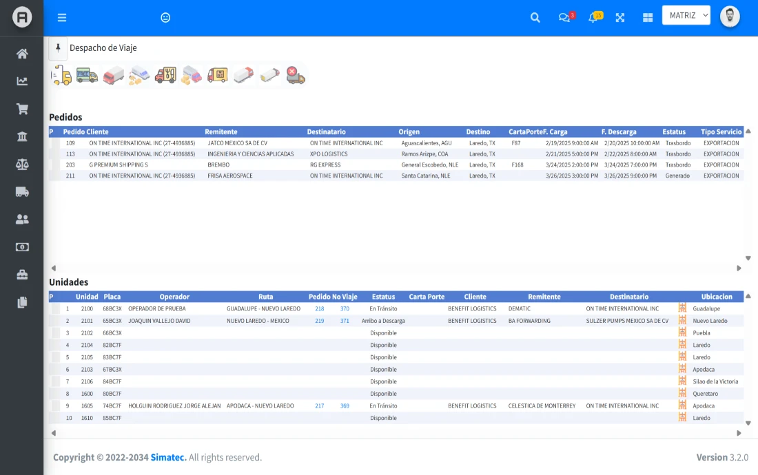Sort Unidades by Operador header

tap(174, 297)
